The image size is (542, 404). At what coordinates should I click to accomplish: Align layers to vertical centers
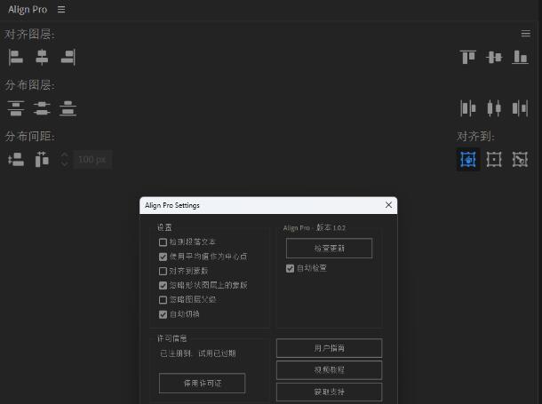tap(494, 57)
